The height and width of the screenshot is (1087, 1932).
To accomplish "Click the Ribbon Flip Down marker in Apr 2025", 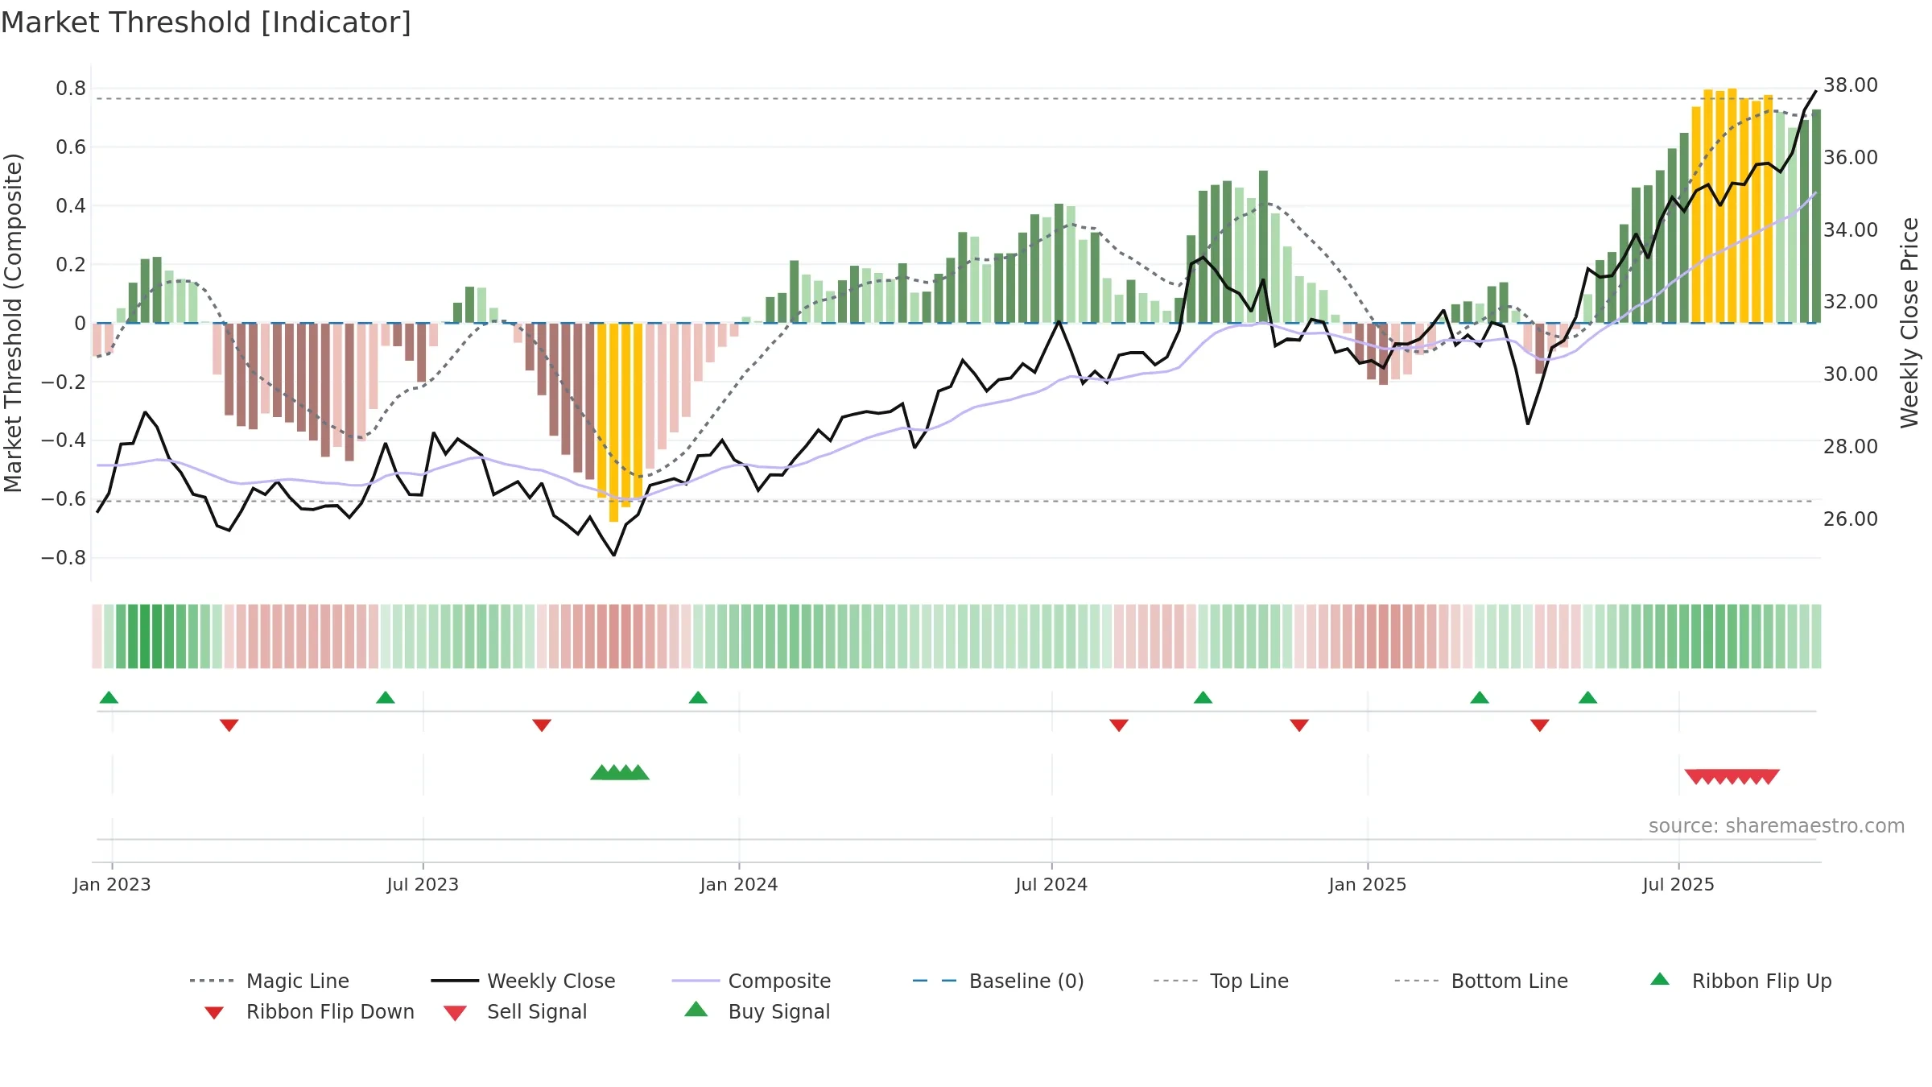I will pos(1540,725).
